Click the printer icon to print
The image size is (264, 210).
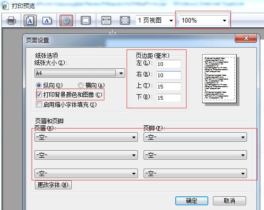click(11, 21)
